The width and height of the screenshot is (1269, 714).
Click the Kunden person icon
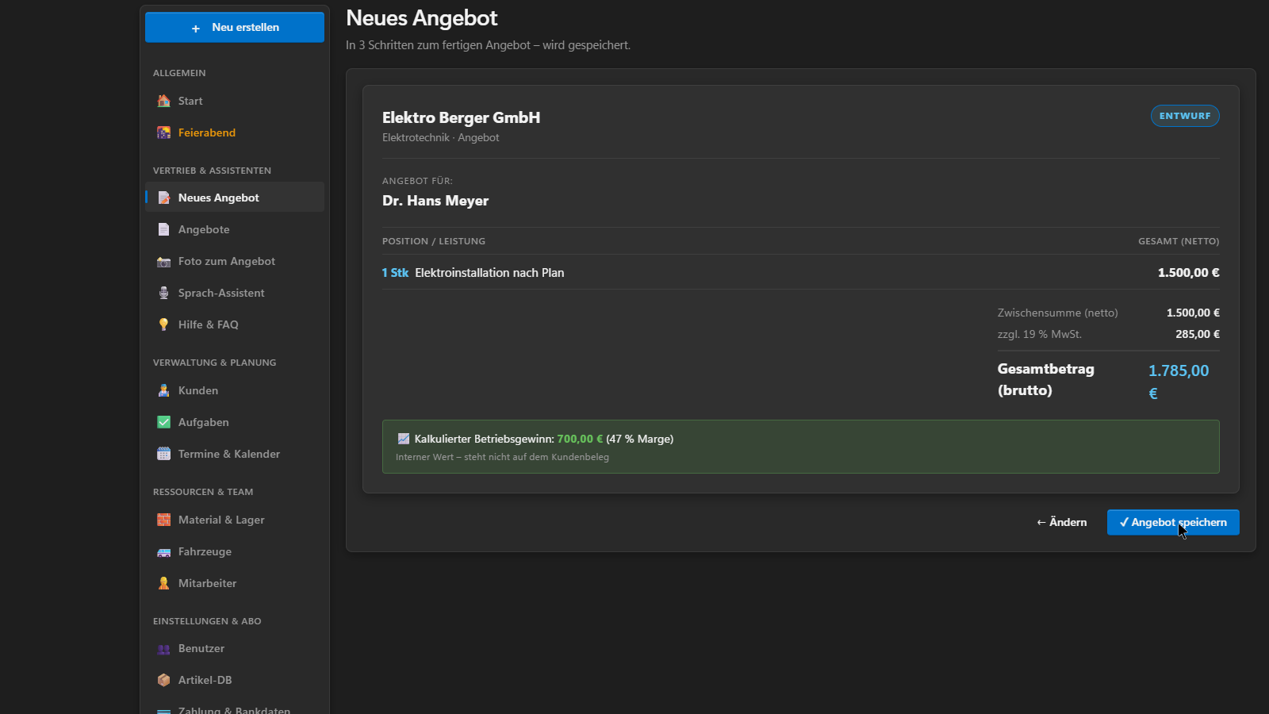click(163, 390)
